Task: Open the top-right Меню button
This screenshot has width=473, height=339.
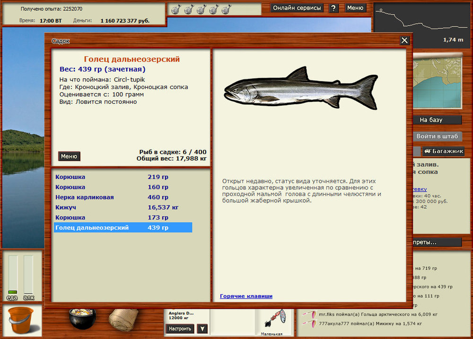Action: pyautogui.click(x=355, y=8)
